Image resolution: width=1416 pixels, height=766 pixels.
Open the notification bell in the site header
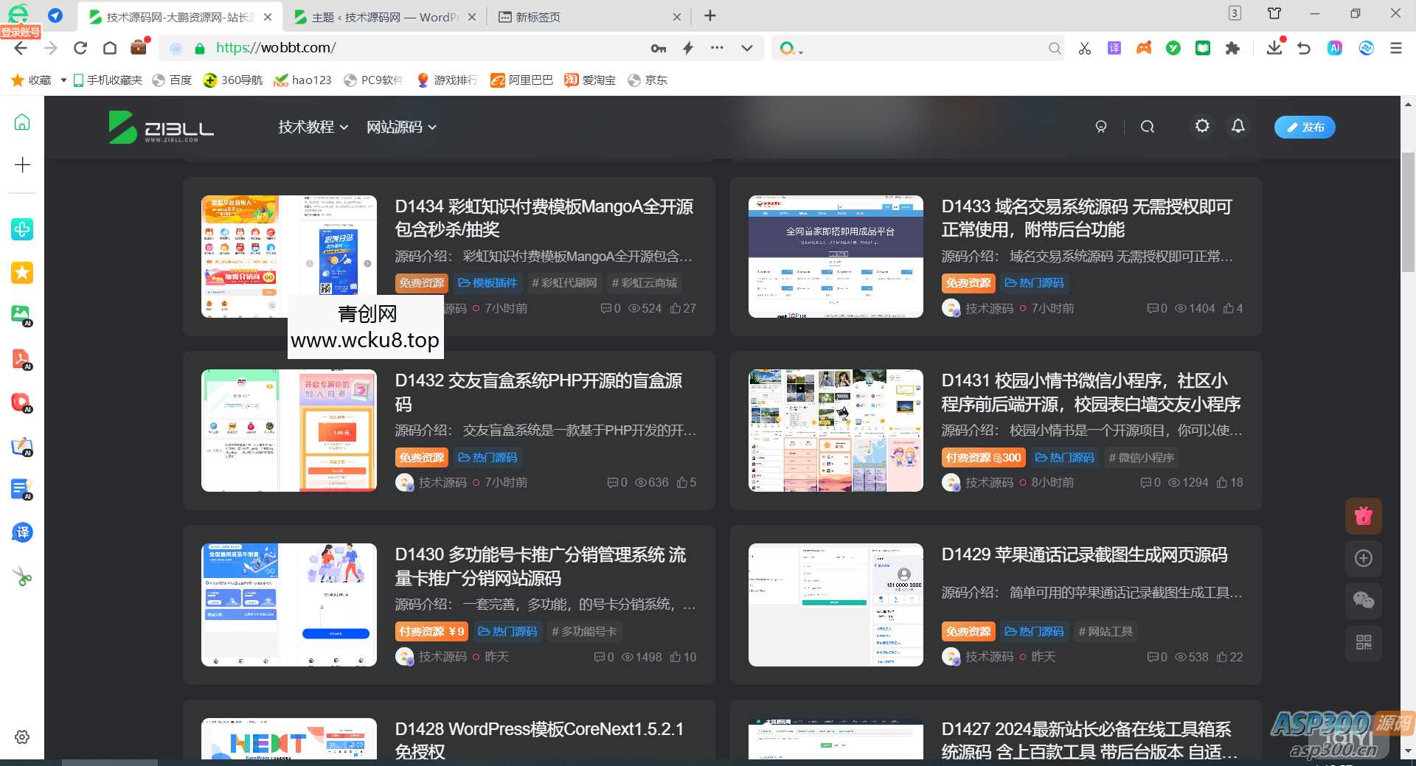coord(1238,126)
